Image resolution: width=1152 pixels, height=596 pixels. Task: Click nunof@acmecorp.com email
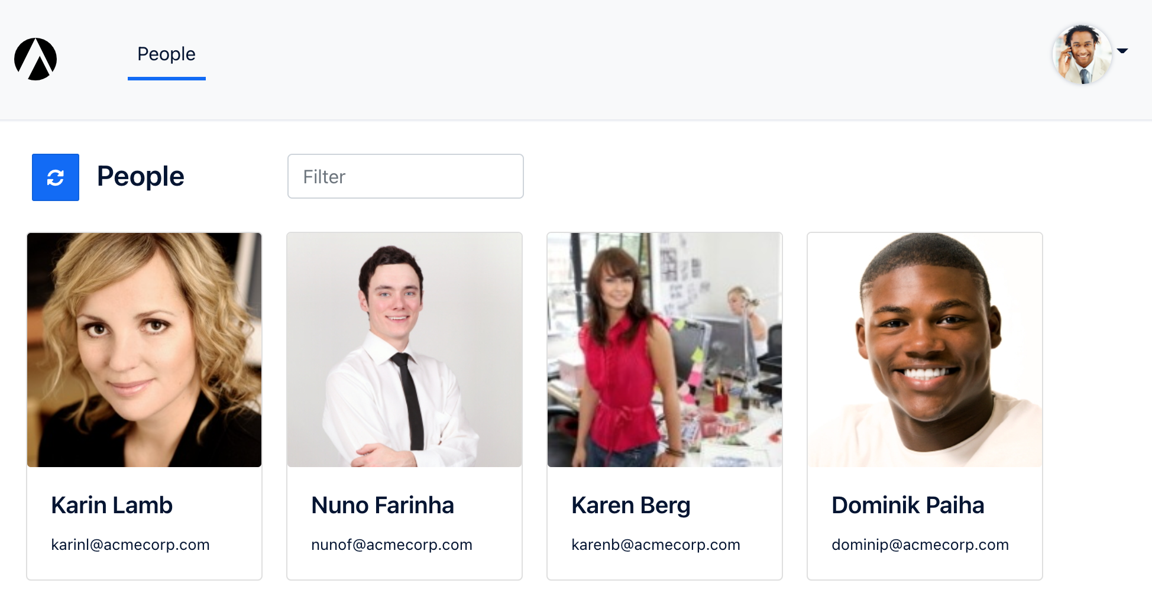pos(391,545)
